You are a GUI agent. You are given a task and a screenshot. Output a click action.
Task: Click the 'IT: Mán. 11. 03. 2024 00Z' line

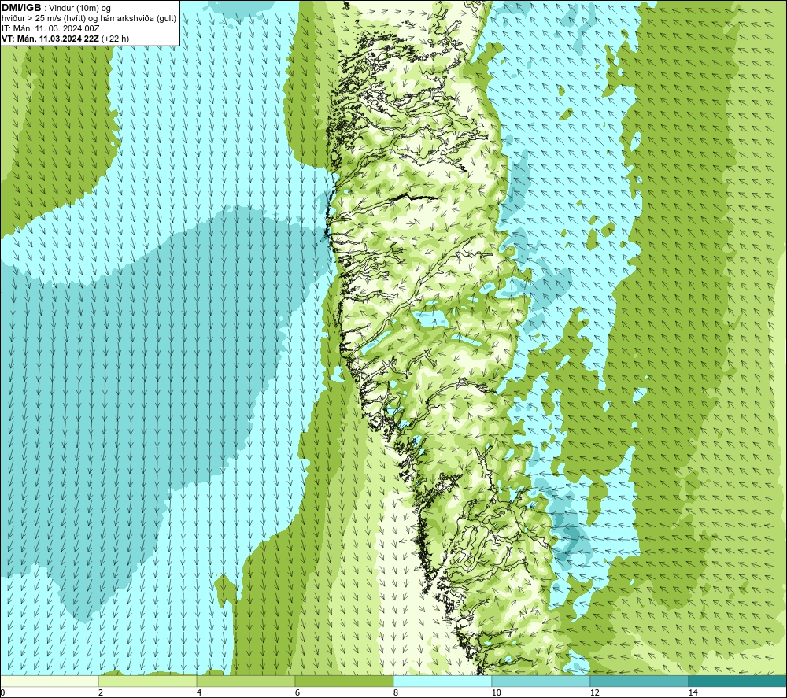[x=50, y=28]
